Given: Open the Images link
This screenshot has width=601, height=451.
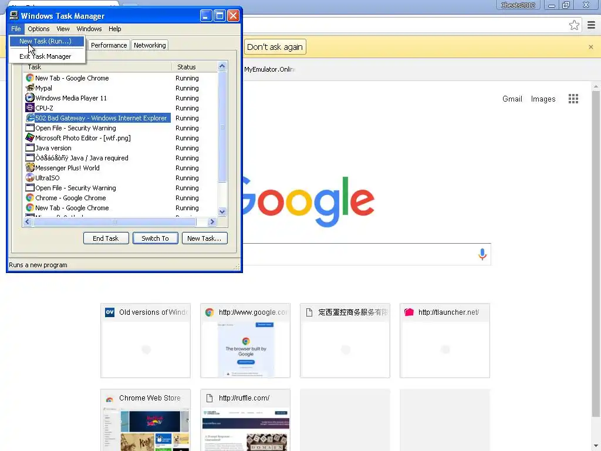Looking at the screenshot, I should click(x=543, y=99).
